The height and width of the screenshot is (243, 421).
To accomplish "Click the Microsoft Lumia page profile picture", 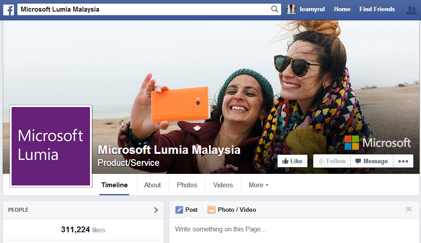I will click(51, 146).
